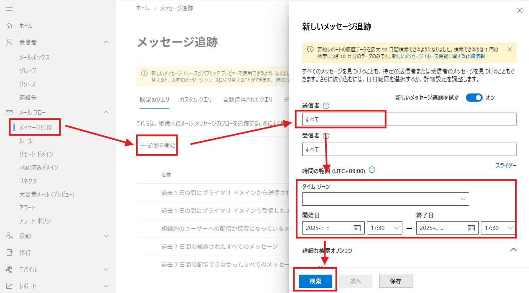The image size is (529, 293).
Task: Click the 受信者 input field
Action: point(409,149)
